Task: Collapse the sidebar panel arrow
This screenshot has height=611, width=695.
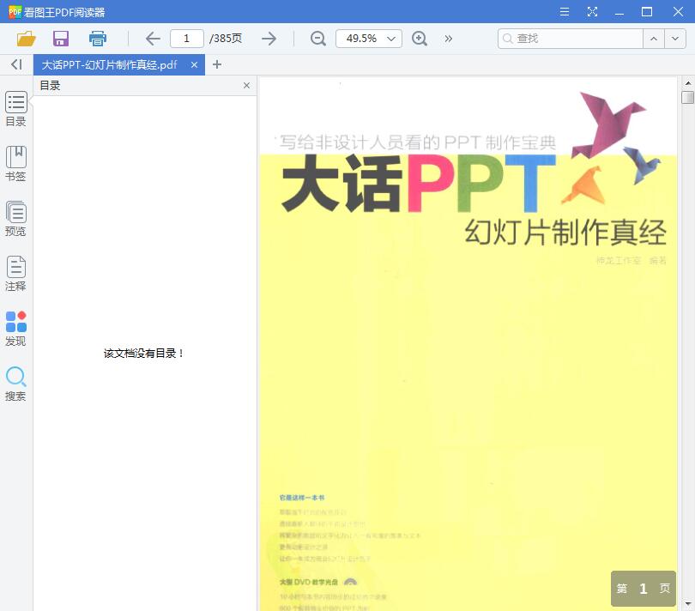Action: [16, 64]
